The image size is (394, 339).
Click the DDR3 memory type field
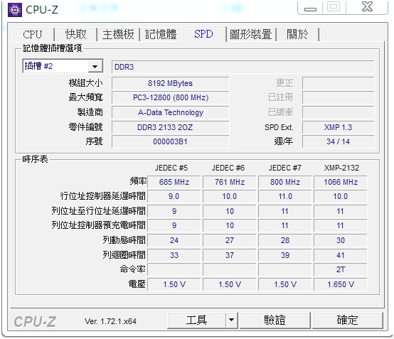[x=243, y=67]
